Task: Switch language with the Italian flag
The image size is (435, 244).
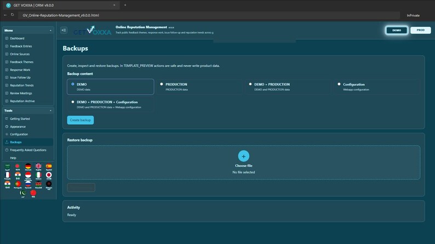Action: pyautogui.click(x=38, y=176)
